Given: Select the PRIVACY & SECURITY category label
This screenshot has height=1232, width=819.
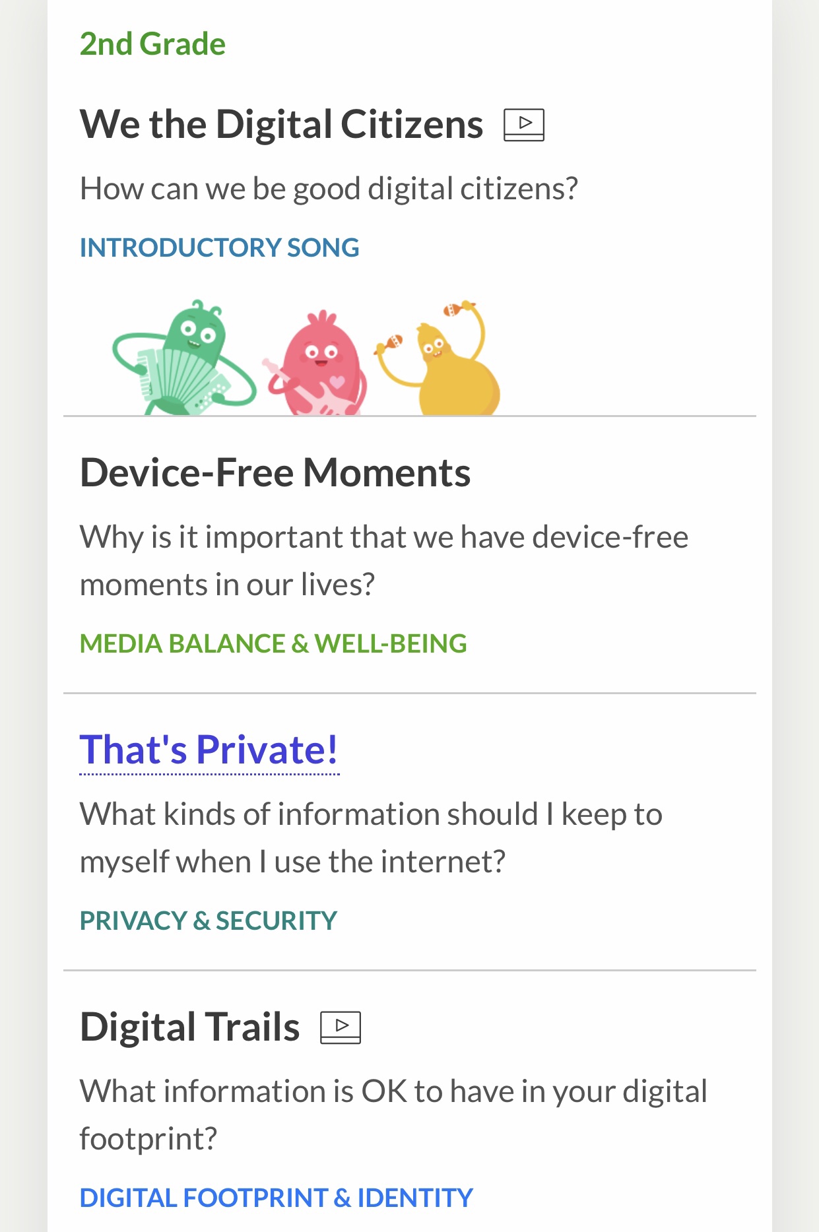Looking at the screenshot, I should point(208,921).
